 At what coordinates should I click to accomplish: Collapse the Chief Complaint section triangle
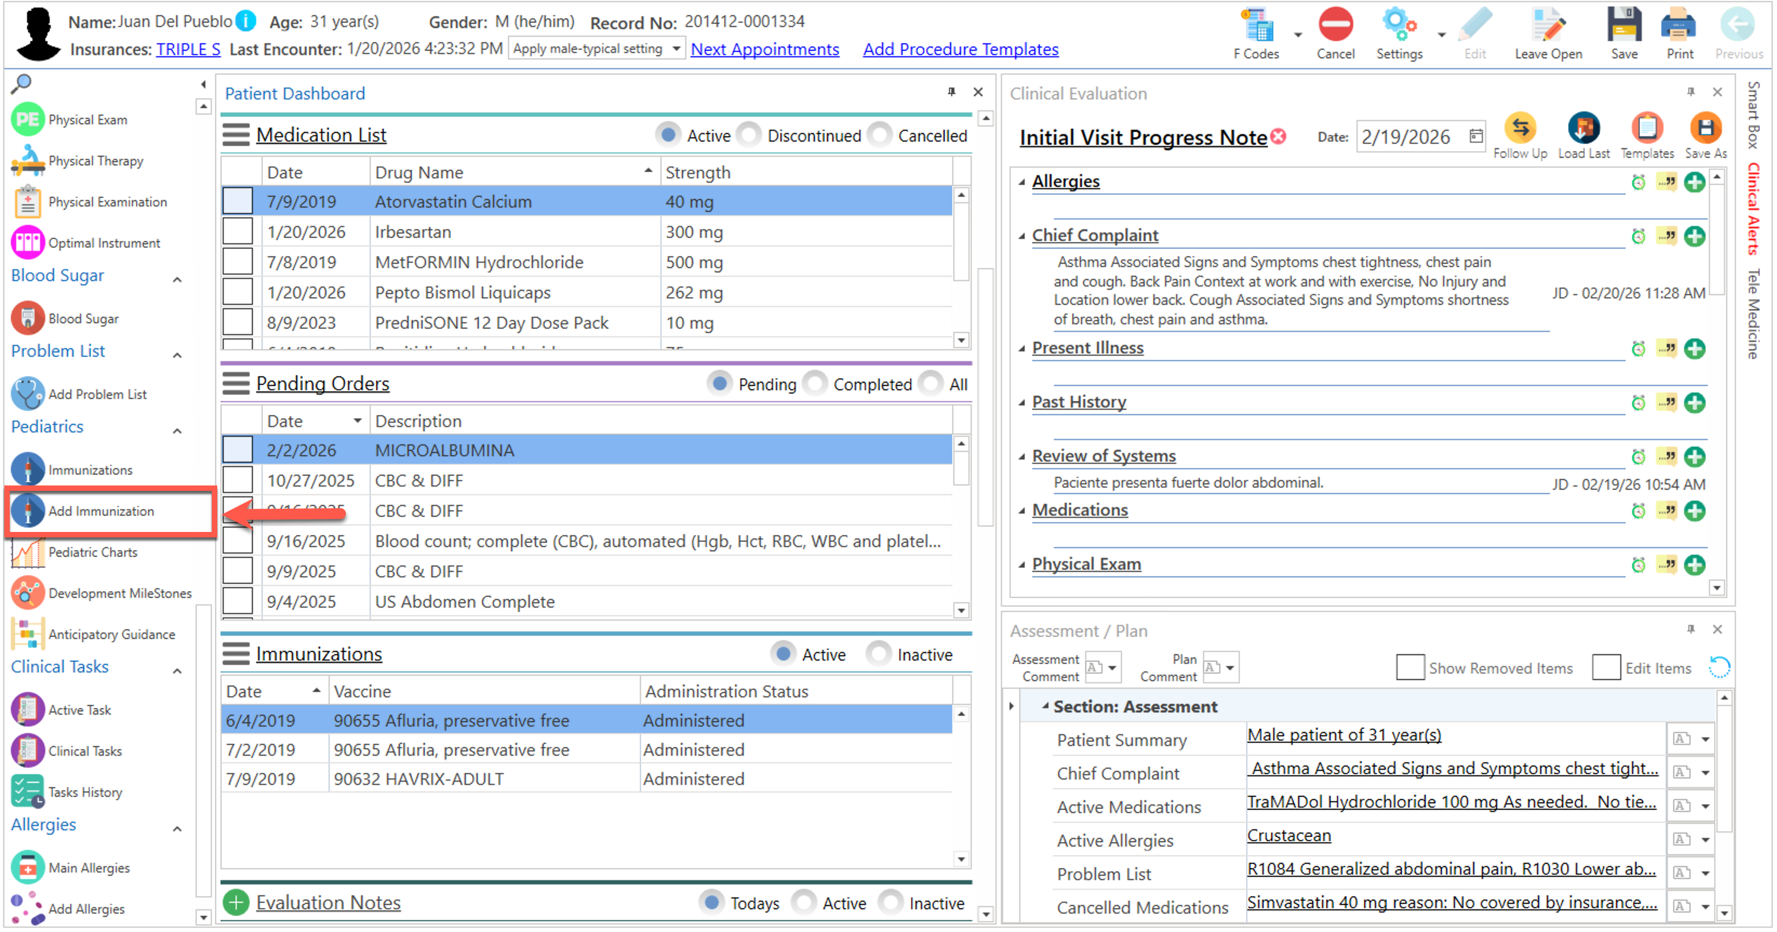pos(1021,236)
